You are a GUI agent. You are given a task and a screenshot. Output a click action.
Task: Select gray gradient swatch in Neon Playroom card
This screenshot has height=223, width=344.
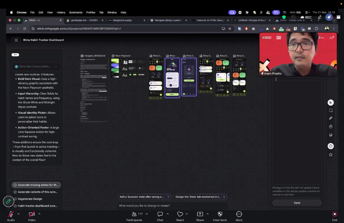pyautogui.click(x=115, y=76)
